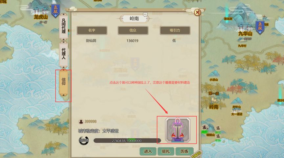Click the 驻扎 button

coord(166,151)
